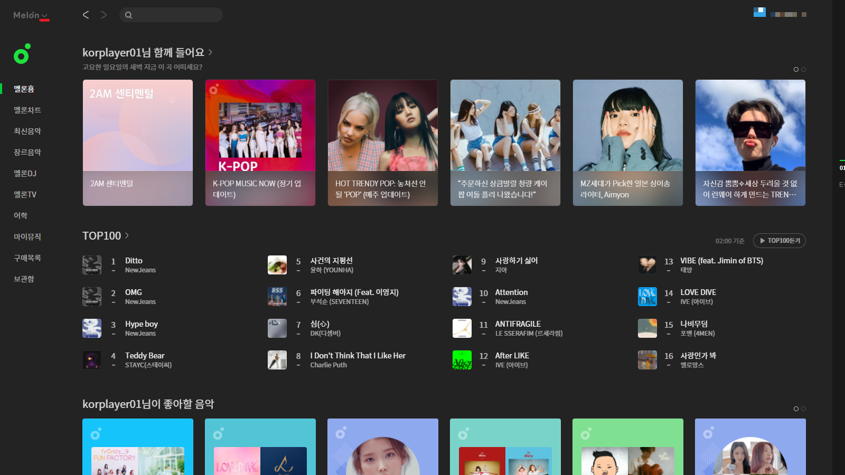Expand 'korplayer01님 함께 들어요' section chevron
This screenshot has width=845, height=475.
click(x=210, y=52)
